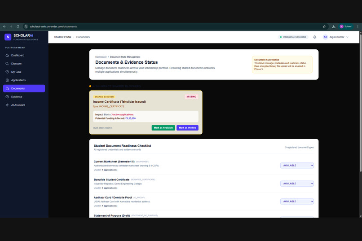Reload the page in browser
This screenshot has height=241, width=362.
18,26
